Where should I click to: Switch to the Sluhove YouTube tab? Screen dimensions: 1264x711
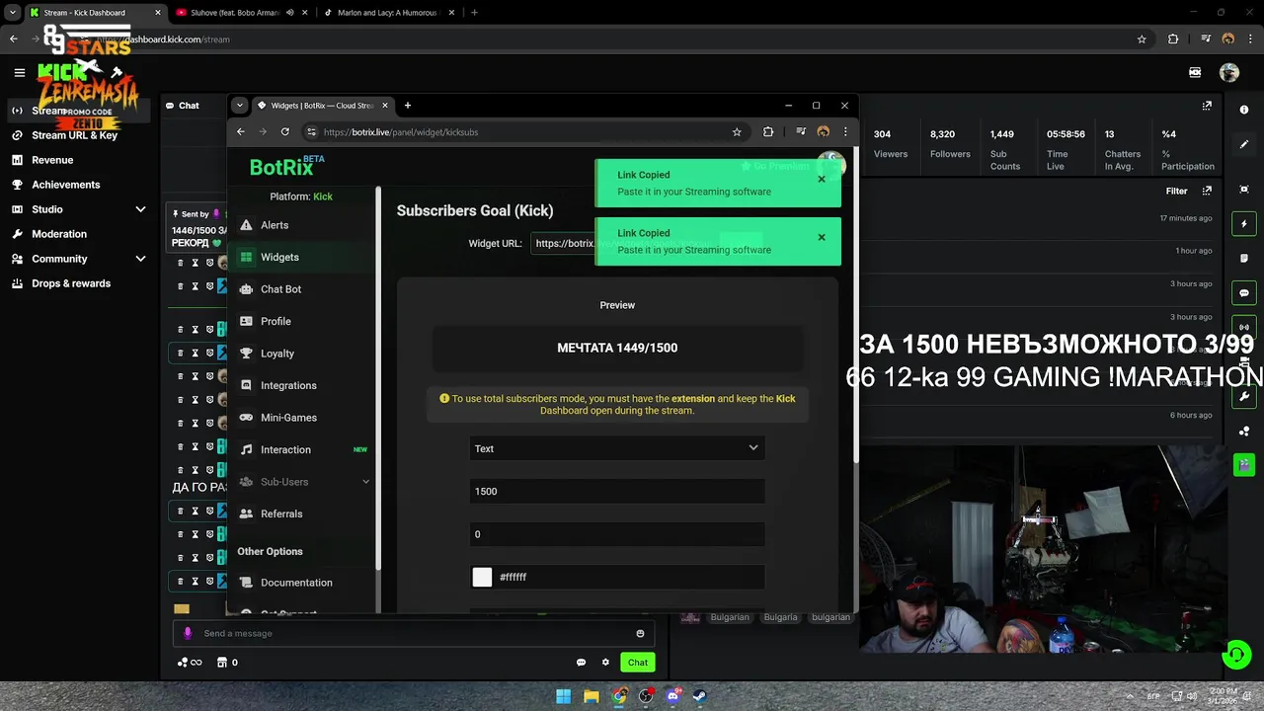tap(241, 13)
